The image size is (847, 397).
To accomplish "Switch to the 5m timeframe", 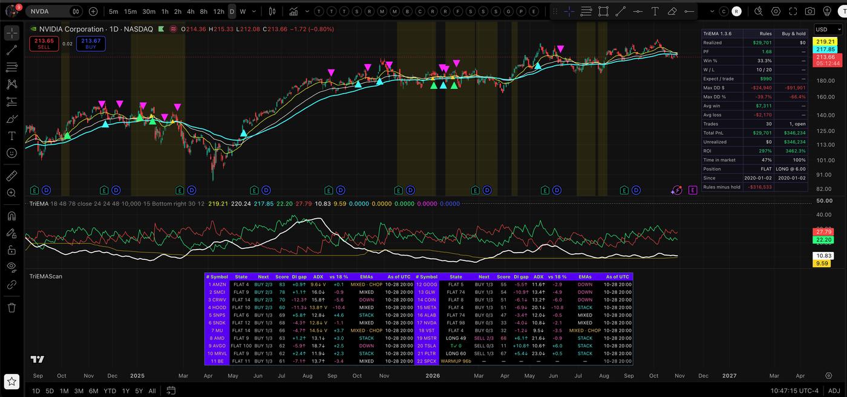I will (114, 11).
